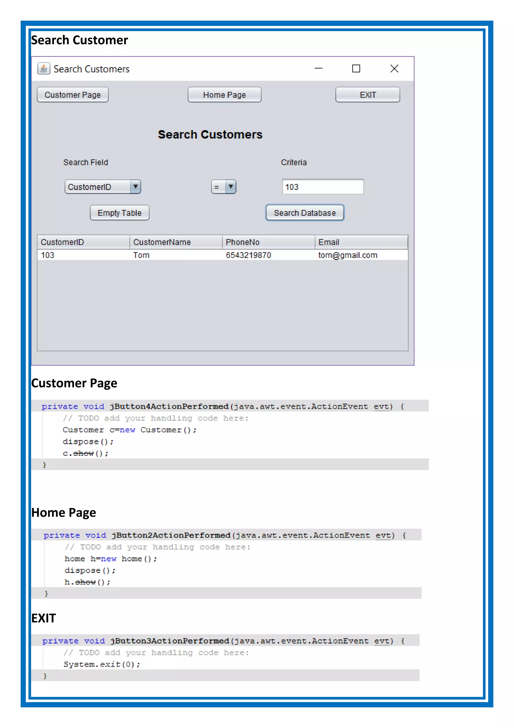The image size is (514, 728).
Task: Click Search Database button
Action: coord(304,213)
